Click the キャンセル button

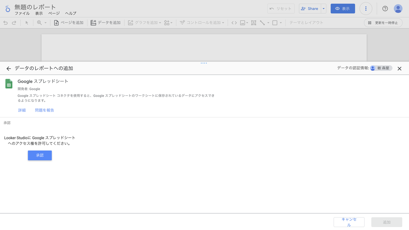click(x=349, y=222)
